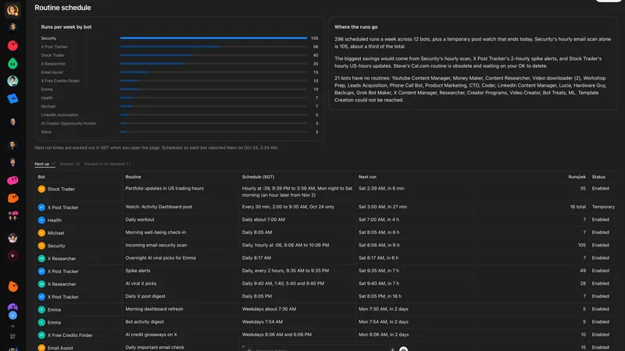Click the Email Assist label in chart

point(52,73)
